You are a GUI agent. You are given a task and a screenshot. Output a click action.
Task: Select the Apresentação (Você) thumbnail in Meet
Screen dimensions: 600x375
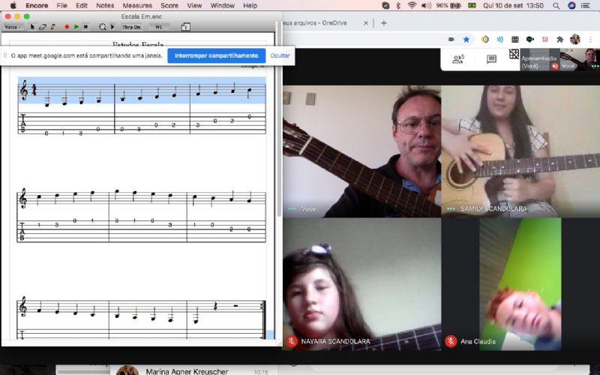tap(539, 59)
